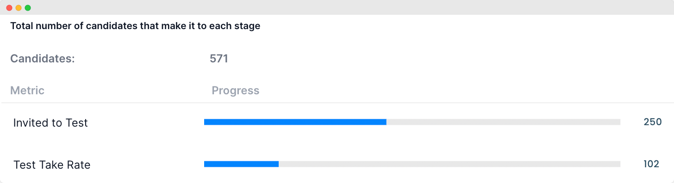Close the window with the red button
The height and width of the screenshot is (183, 674).
click(x=9, y=8)
